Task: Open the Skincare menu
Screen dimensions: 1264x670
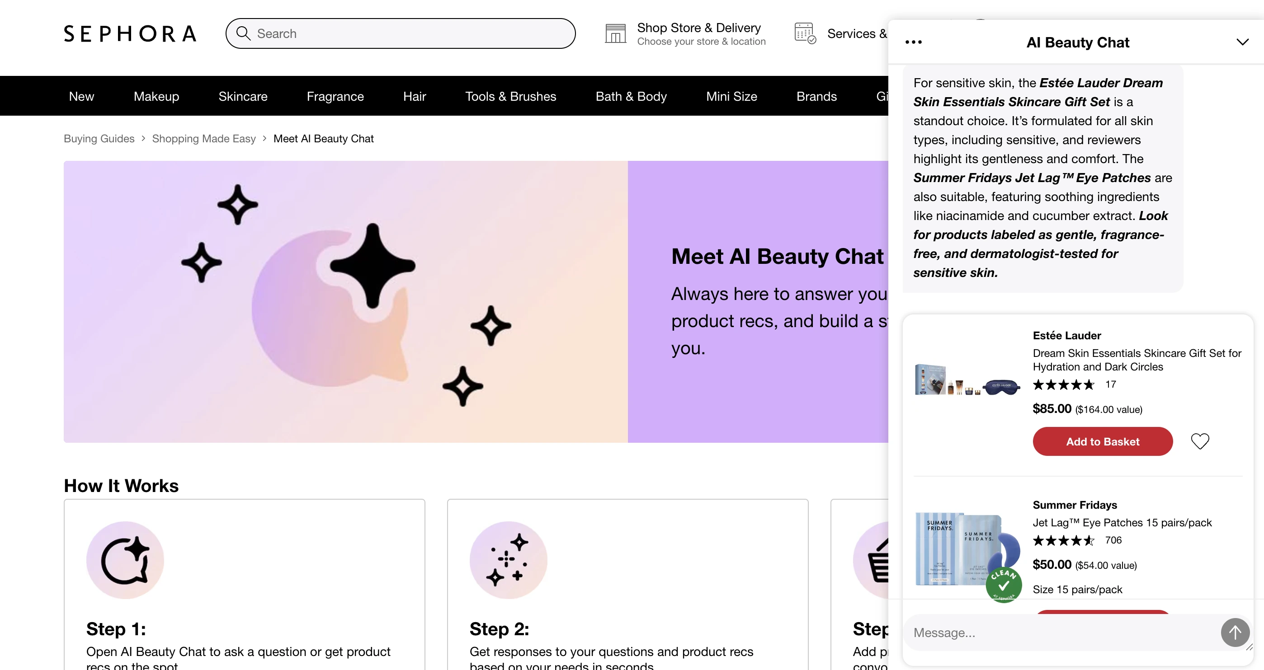Action: 242,96
